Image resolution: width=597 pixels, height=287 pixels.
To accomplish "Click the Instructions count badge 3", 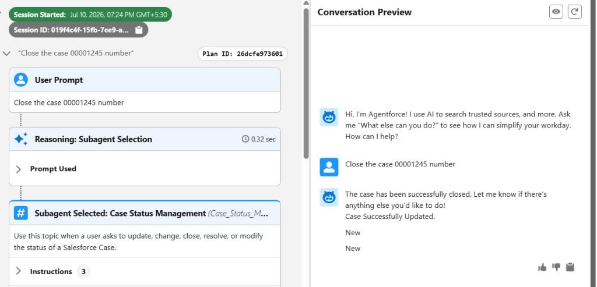I will (83, 271).
